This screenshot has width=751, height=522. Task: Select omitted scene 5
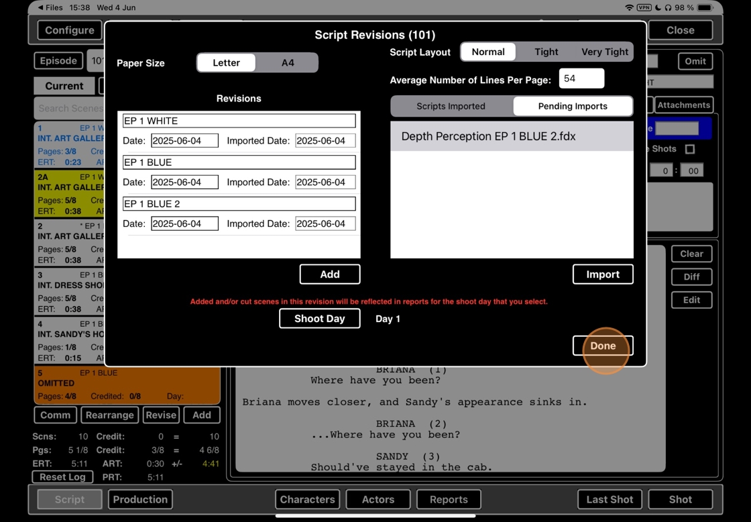[x=127, y=384]
